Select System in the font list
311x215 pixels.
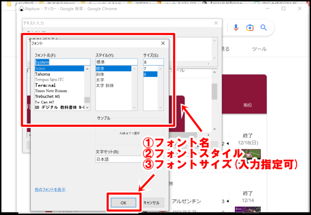[59, 68]
